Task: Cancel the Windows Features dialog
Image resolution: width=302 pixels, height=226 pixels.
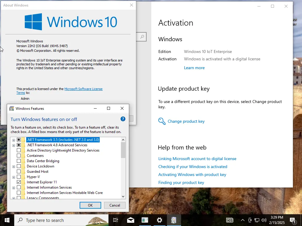Action: pyautogui.click(x=115, y=205)
